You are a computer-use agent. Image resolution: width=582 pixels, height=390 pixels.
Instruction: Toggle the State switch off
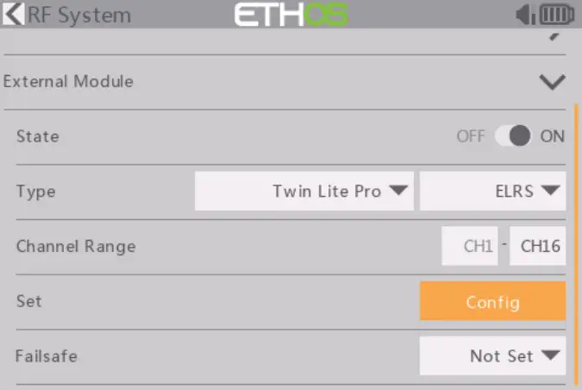pyautogui.click(x=515, y=136)
